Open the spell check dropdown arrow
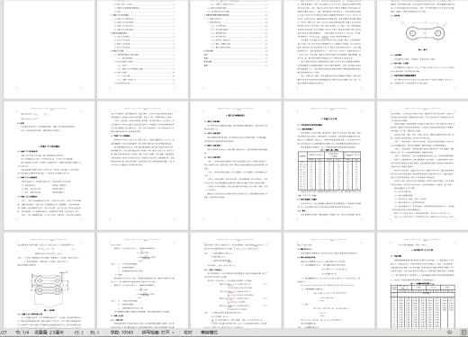Image resolution: width=468 pixels, height=337 pixels. pos(173,333)
